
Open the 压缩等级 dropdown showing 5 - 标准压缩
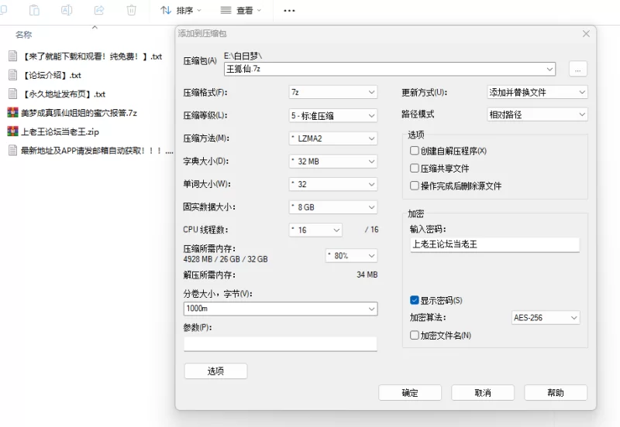(333, 115)
